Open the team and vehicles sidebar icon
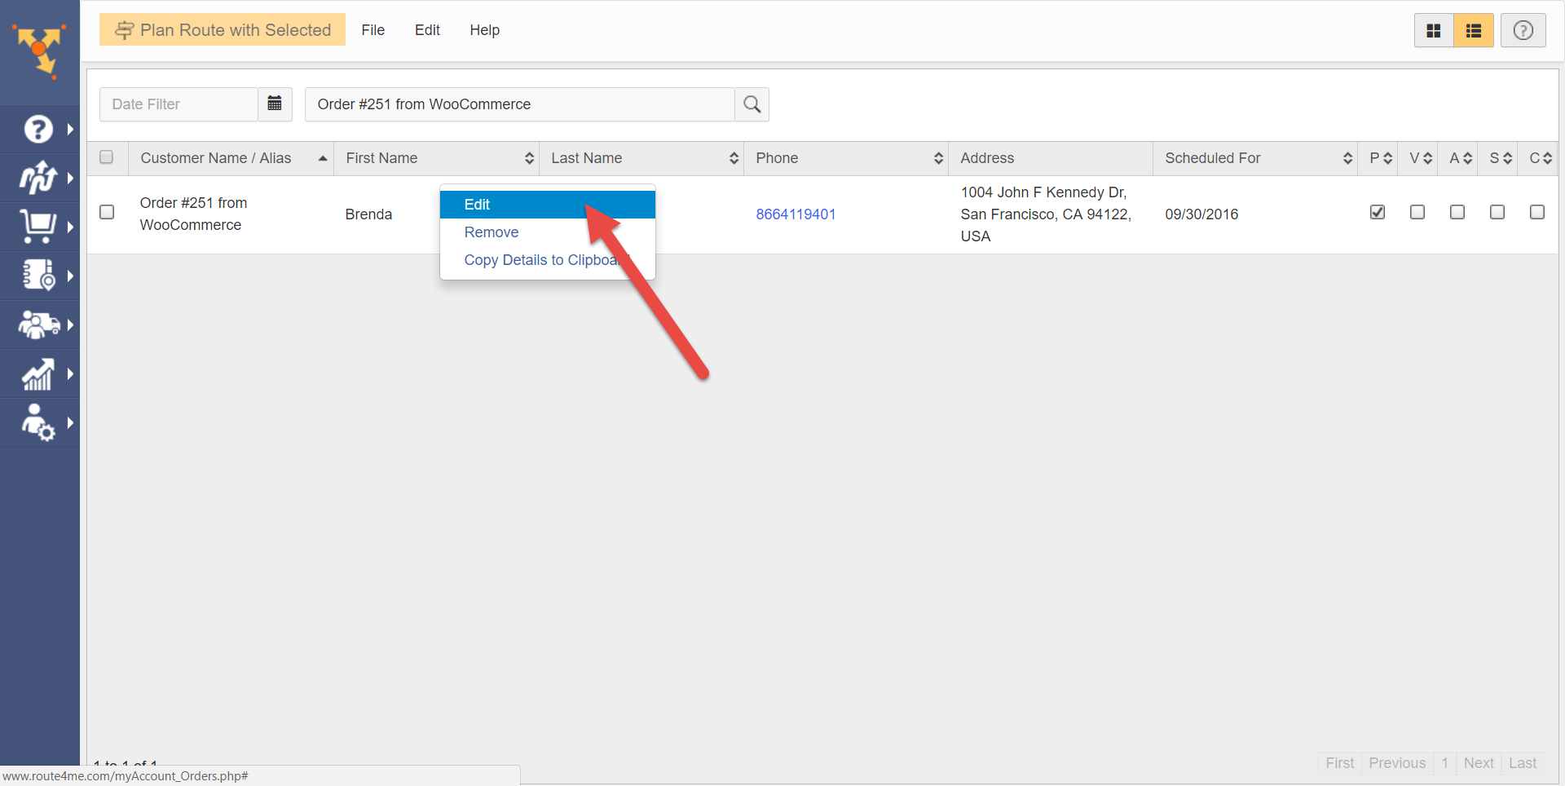The width and height of the screenshot is (1565, 786). coord(38,325)
